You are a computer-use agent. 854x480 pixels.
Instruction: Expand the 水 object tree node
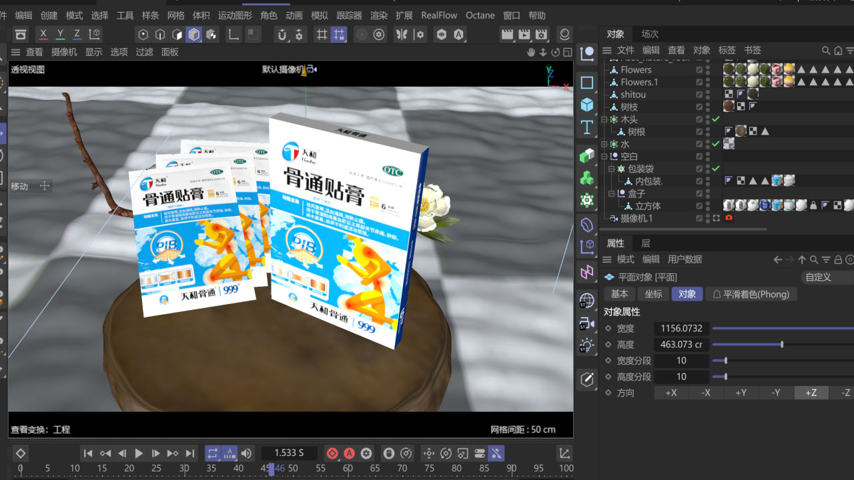click(x=604, y=144)
